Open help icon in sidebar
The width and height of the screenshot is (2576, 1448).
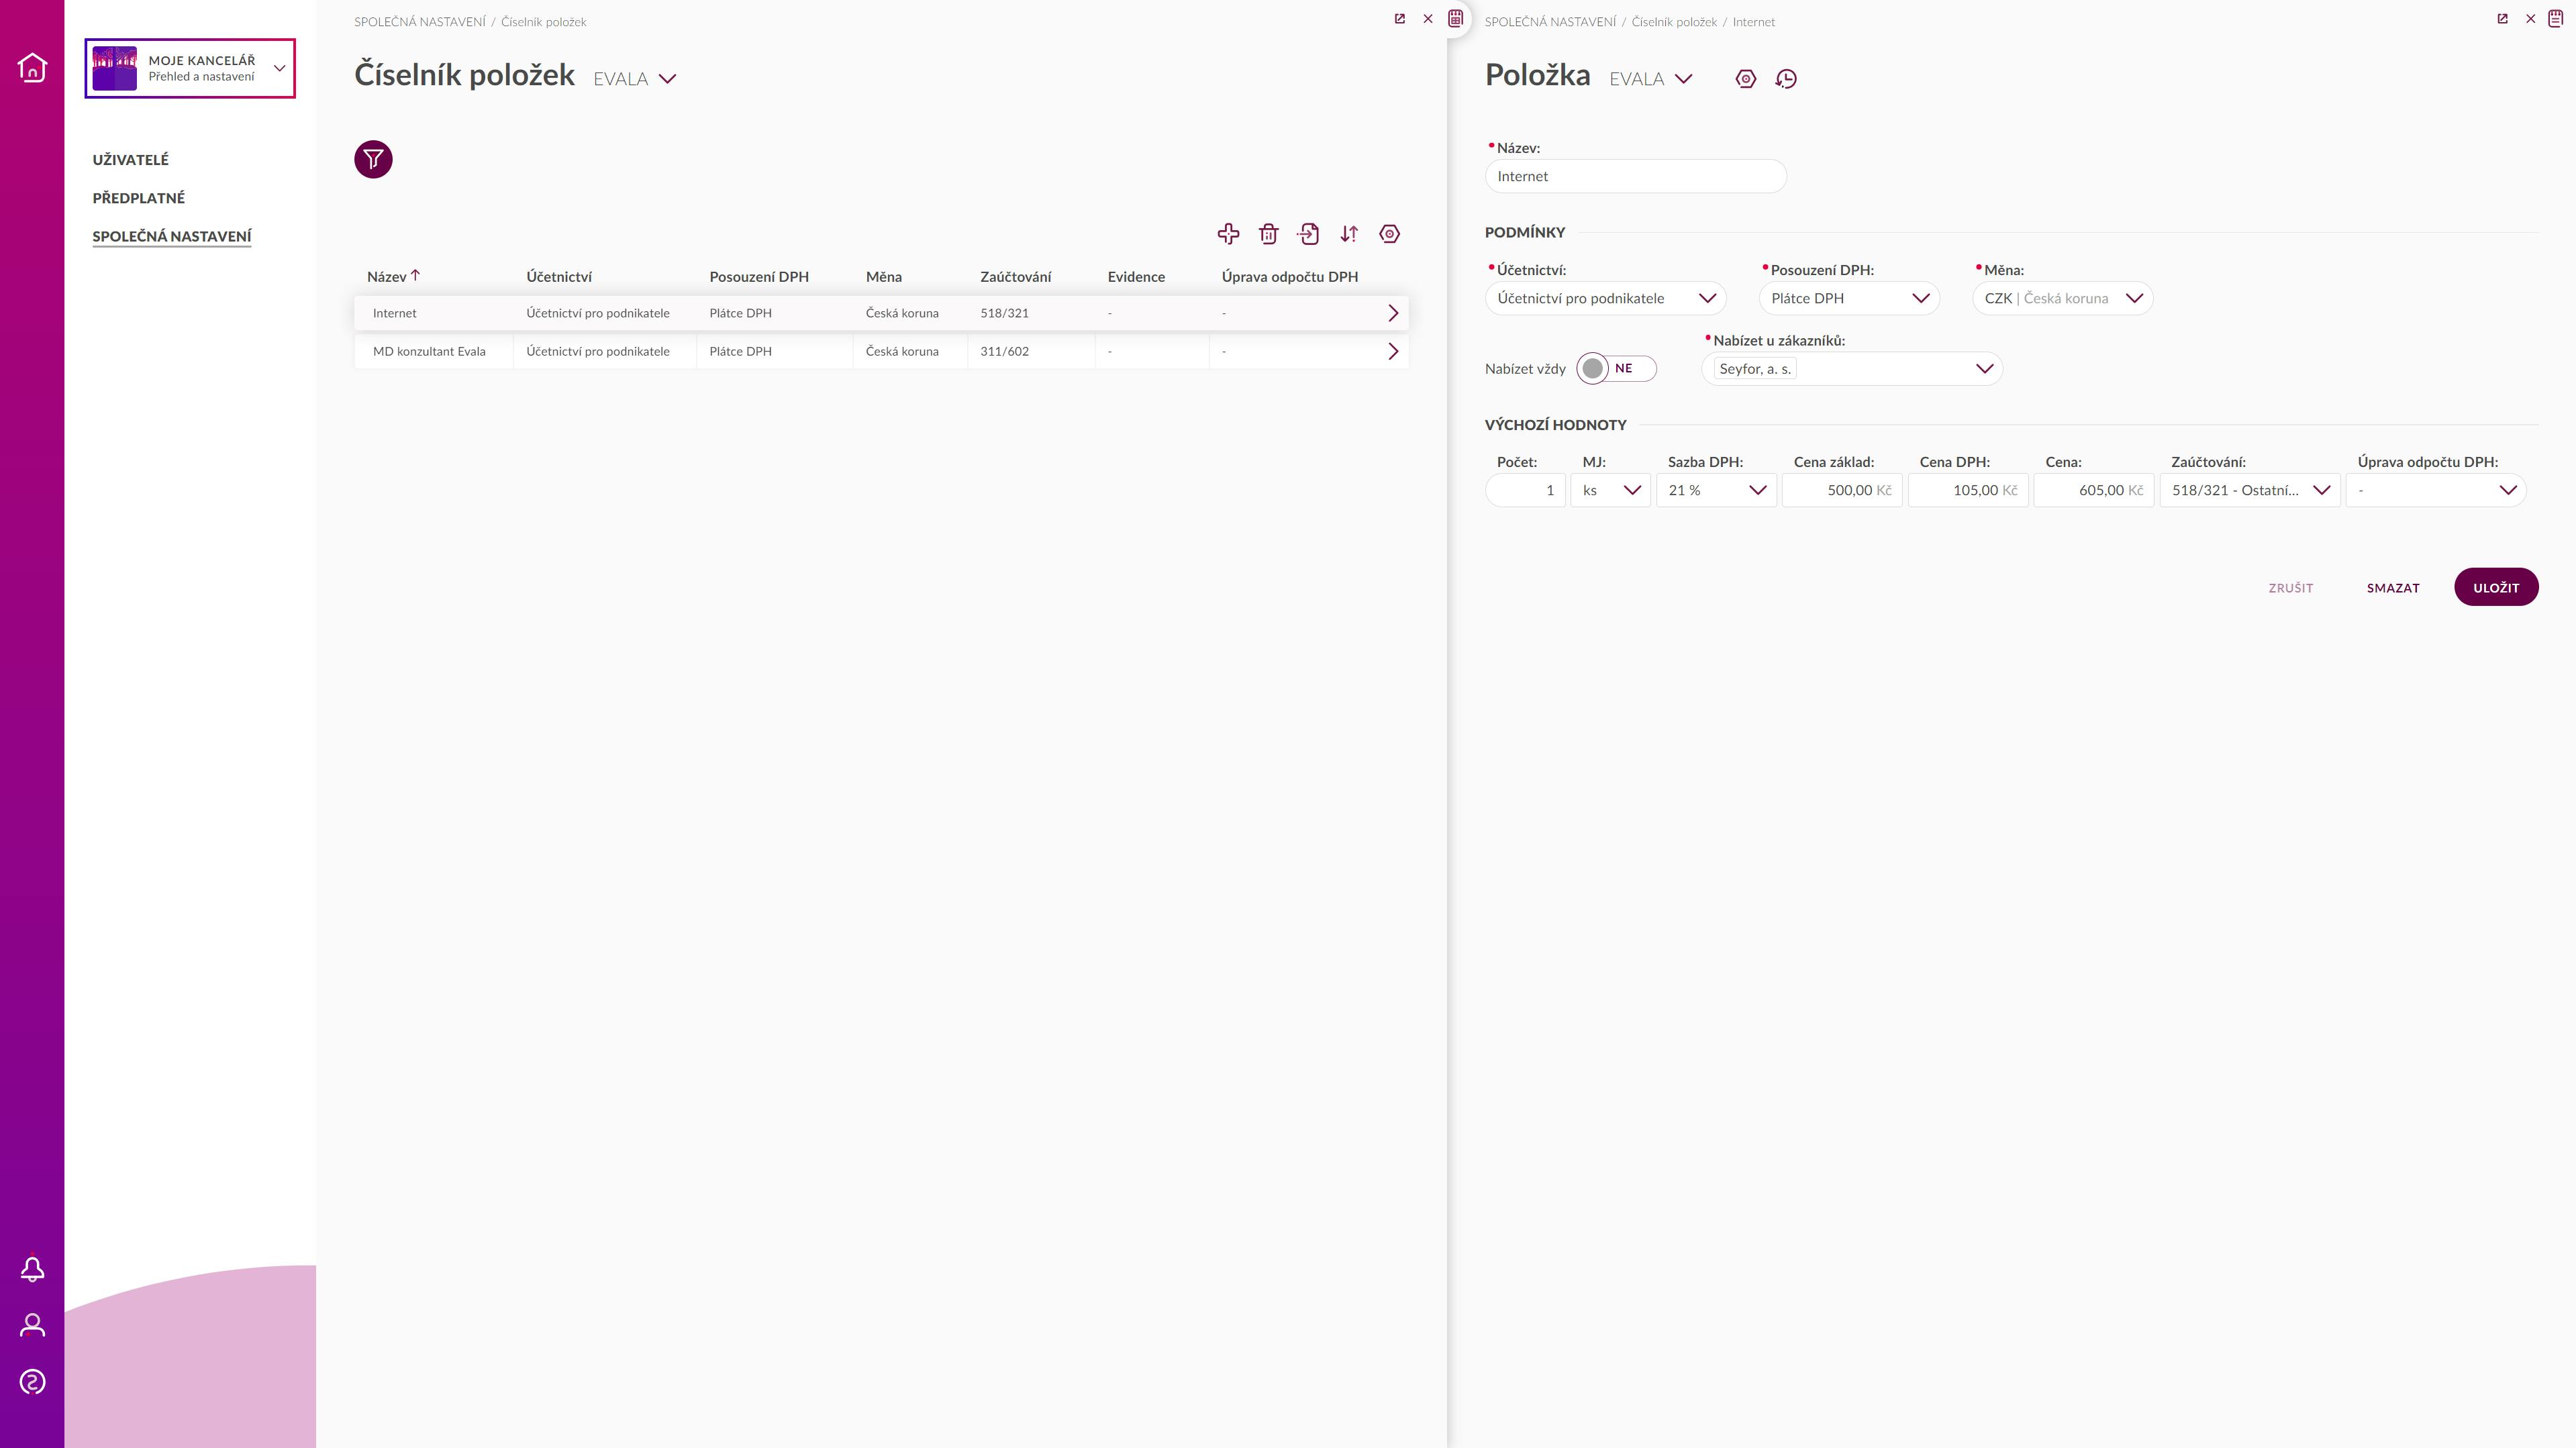(32, 1381)
